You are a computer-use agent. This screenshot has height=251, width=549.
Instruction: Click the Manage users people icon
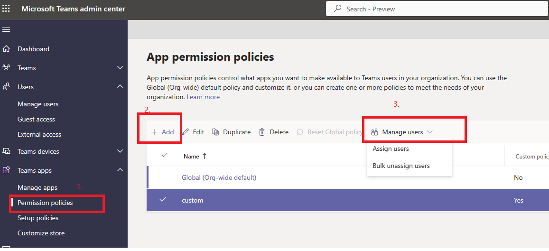click(x=375, y=132)
